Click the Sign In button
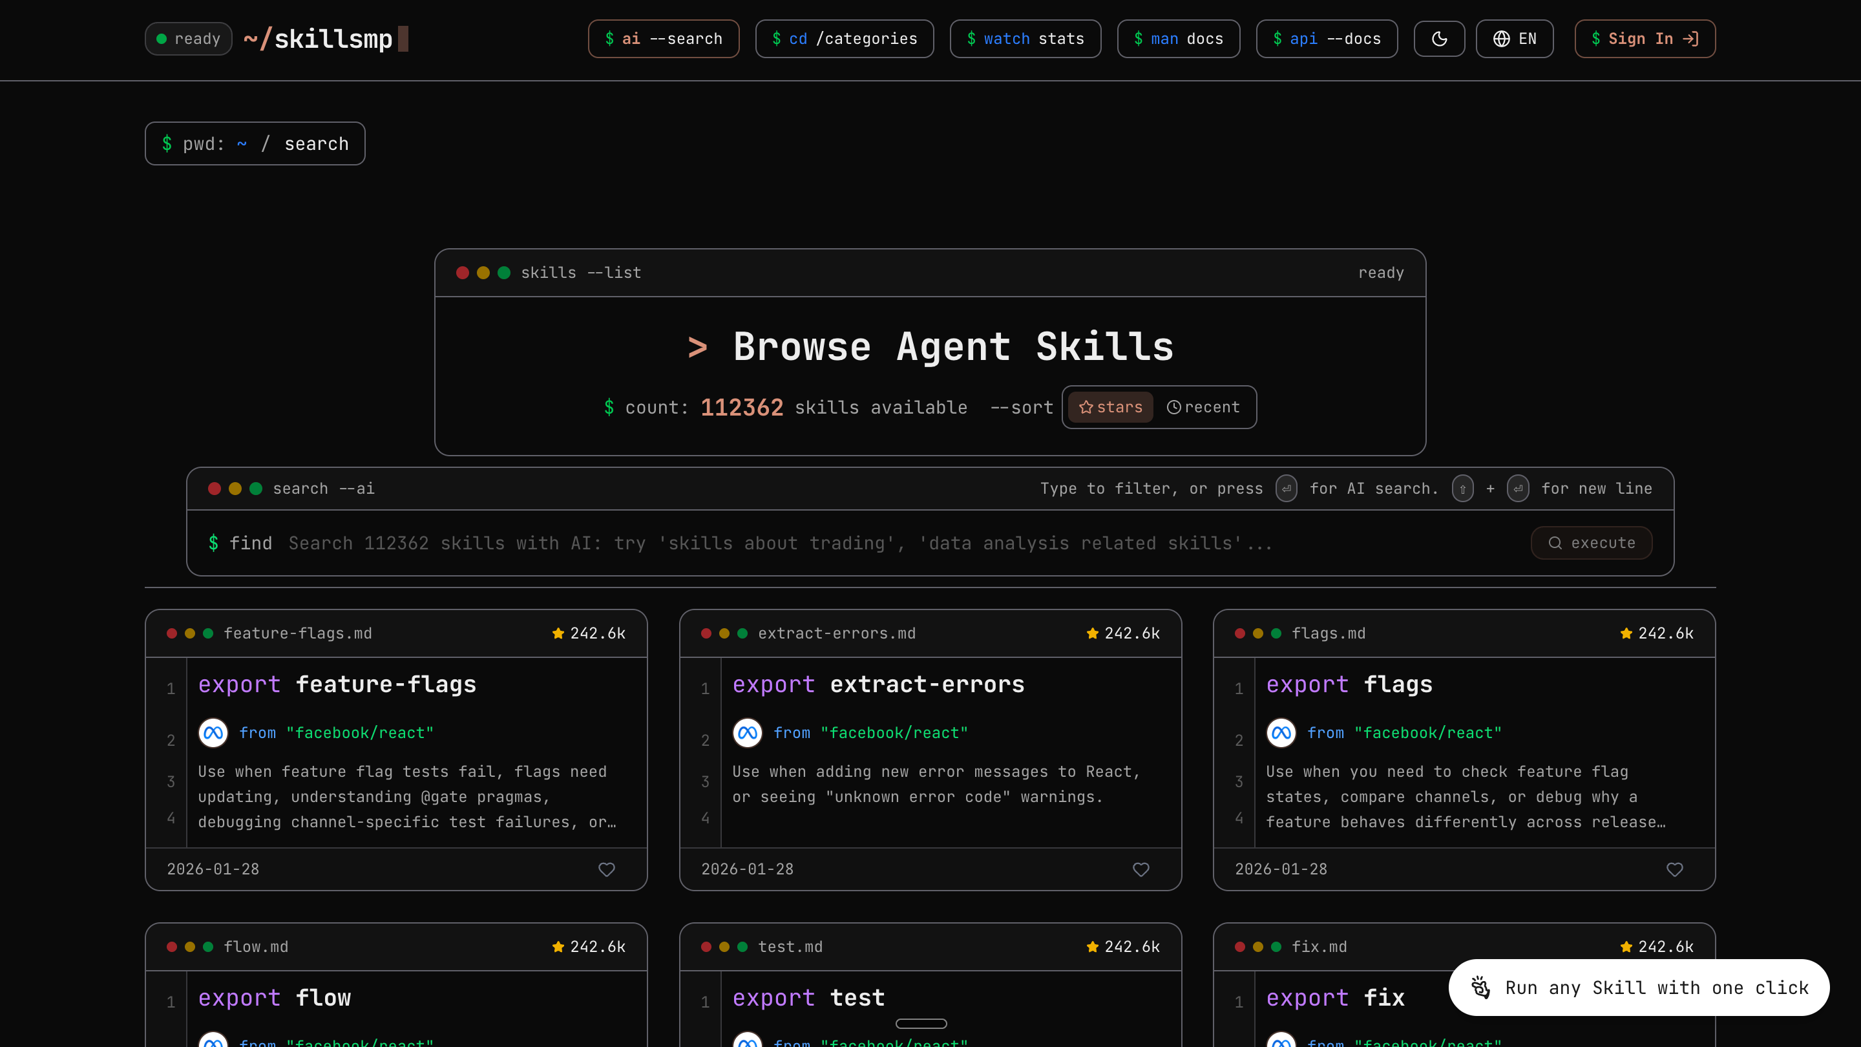Image resolution: width=1861 pixels, height=1047 pixels. (1645, 39)
